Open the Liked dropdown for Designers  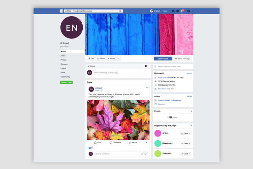pos(186,154)
